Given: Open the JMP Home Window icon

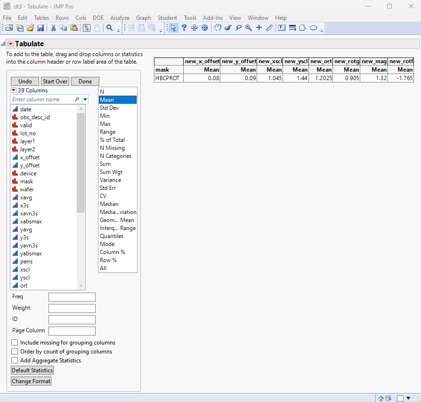Looking at the screenshot, I should [x=381, y=398].
